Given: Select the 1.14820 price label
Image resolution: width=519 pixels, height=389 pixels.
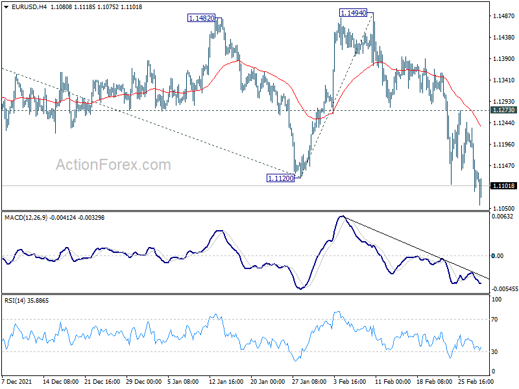Looking at the screenshot, I should [x=201, y=18].
